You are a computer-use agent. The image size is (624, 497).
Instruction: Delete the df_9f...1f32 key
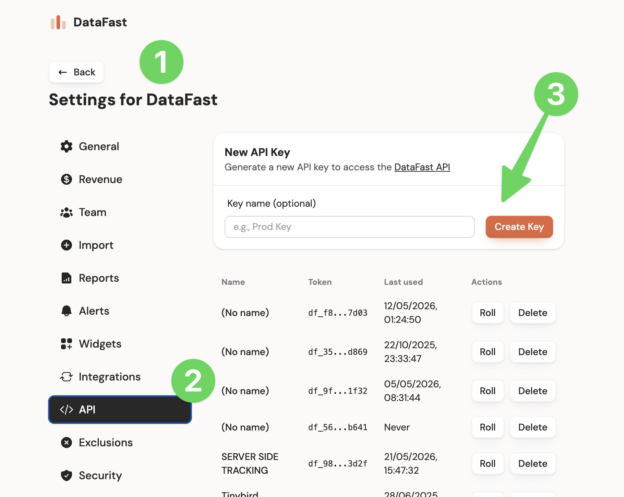(x=532, y=391)
